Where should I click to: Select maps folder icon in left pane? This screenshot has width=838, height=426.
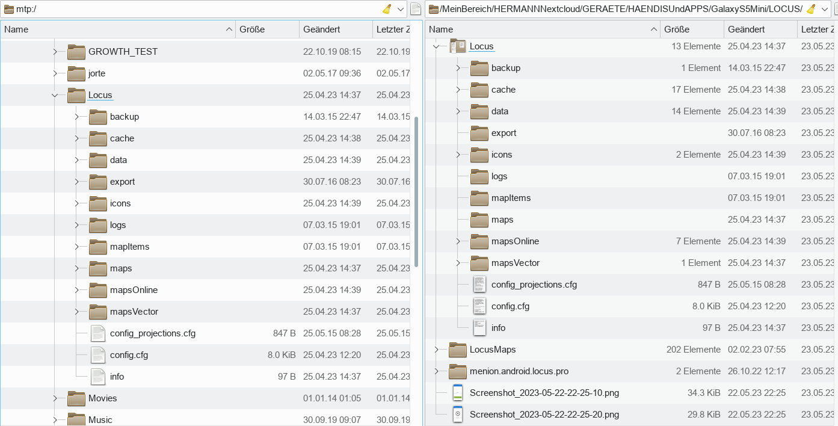coord(98,268)
